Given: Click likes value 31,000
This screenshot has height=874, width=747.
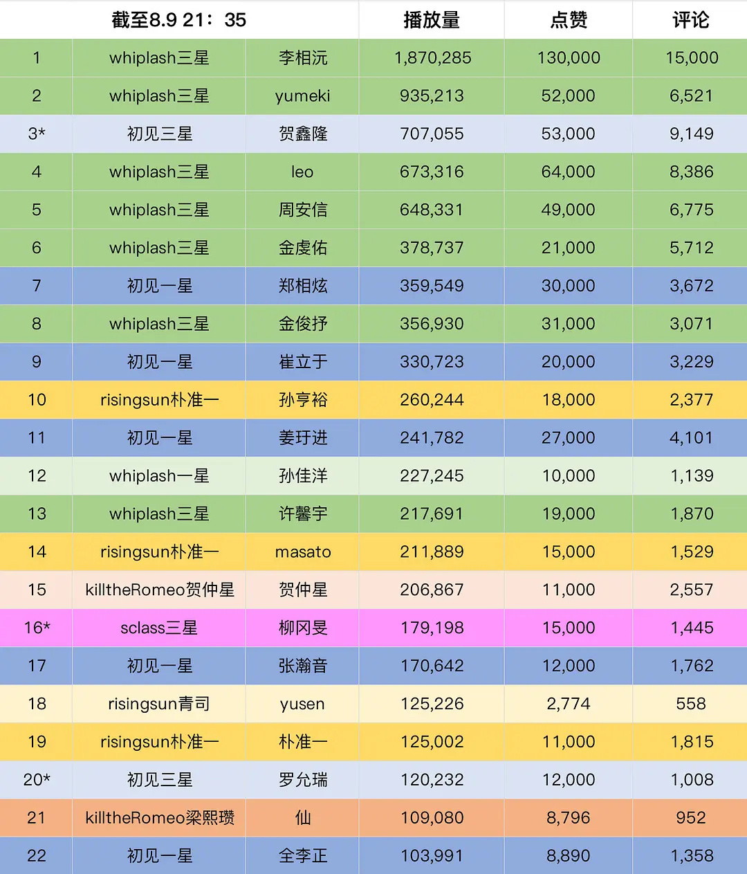Looking at the screenshot, I should [x=569, y=325].
